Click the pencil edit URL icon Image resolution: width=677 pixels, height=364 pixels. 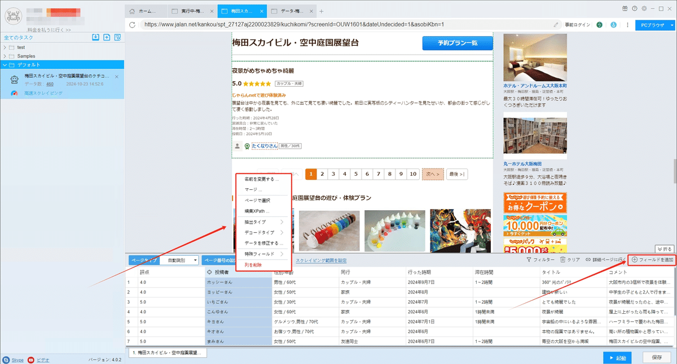556,25
